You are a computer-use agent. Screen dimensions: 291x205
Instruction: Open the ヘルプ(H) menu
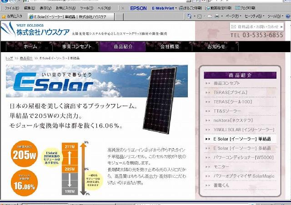(104, 8)
